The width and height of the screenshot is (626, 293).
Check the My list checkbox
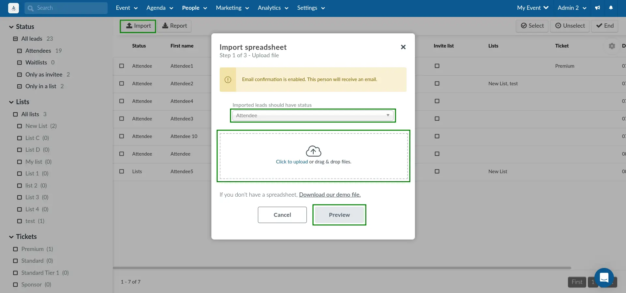(20, 162)
